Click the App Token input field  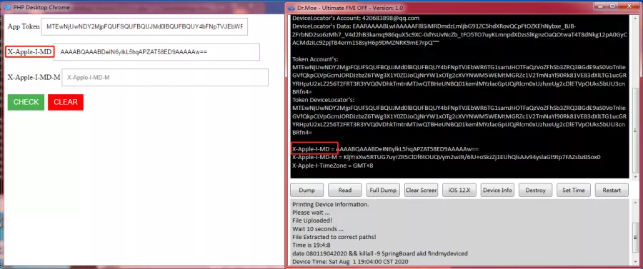[x=144, y=26]
